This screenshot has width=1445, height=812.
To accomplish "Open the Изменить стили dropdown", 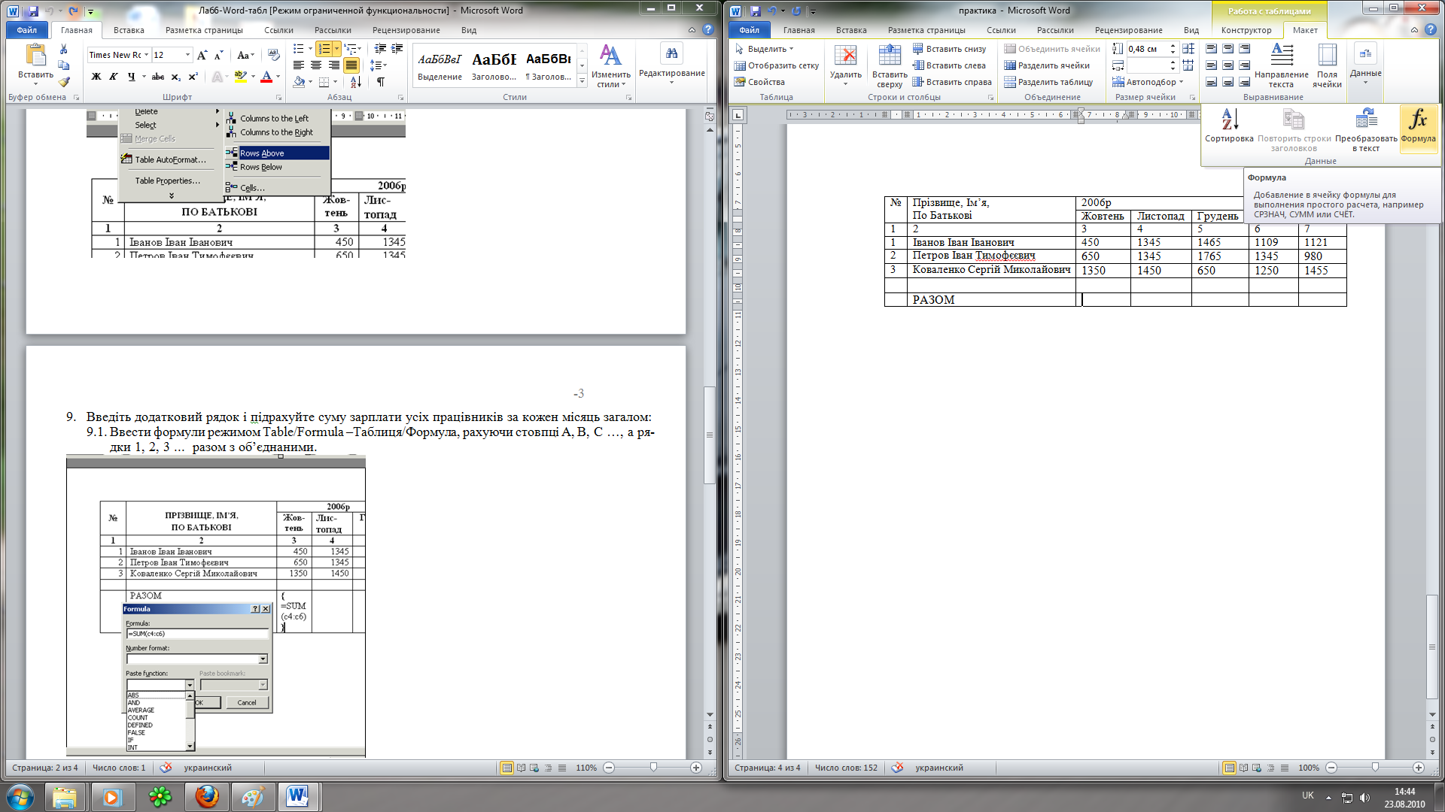I will coord(610,66).
